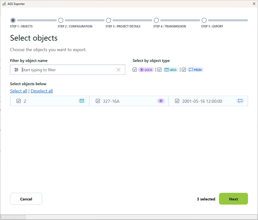Click the location icon beside 327-16A
This screenshot has width=258, height=220.
click(161, 101)
